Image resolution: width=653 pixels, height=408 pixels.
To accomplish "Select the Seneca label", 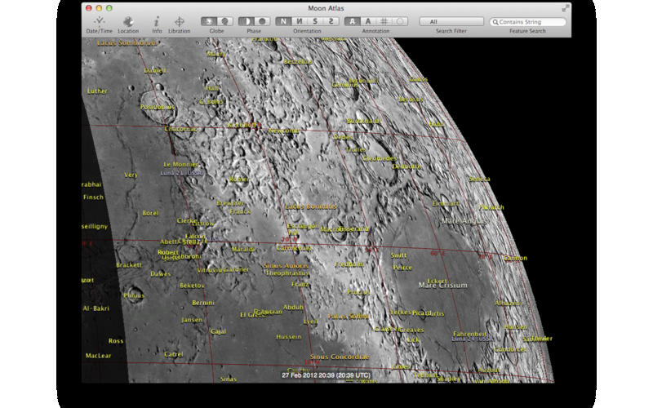I will pos(479,179).
